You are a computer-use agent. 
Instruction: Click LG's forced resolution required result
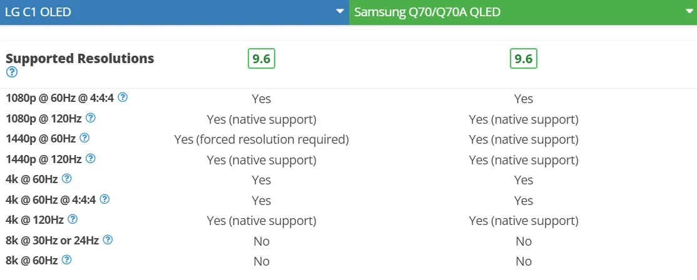262,140
